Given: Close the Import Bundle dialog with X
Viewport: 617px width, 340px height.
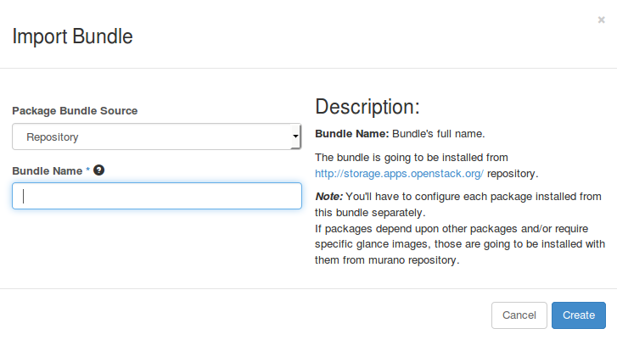Looking at the screenshot, I should click(x=601, y=20).
